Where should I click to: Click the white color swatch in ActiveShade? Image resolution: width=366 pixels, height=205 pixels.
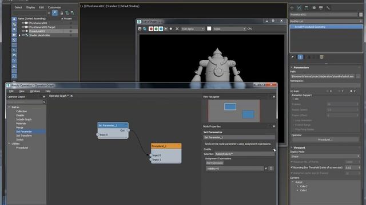209,28
